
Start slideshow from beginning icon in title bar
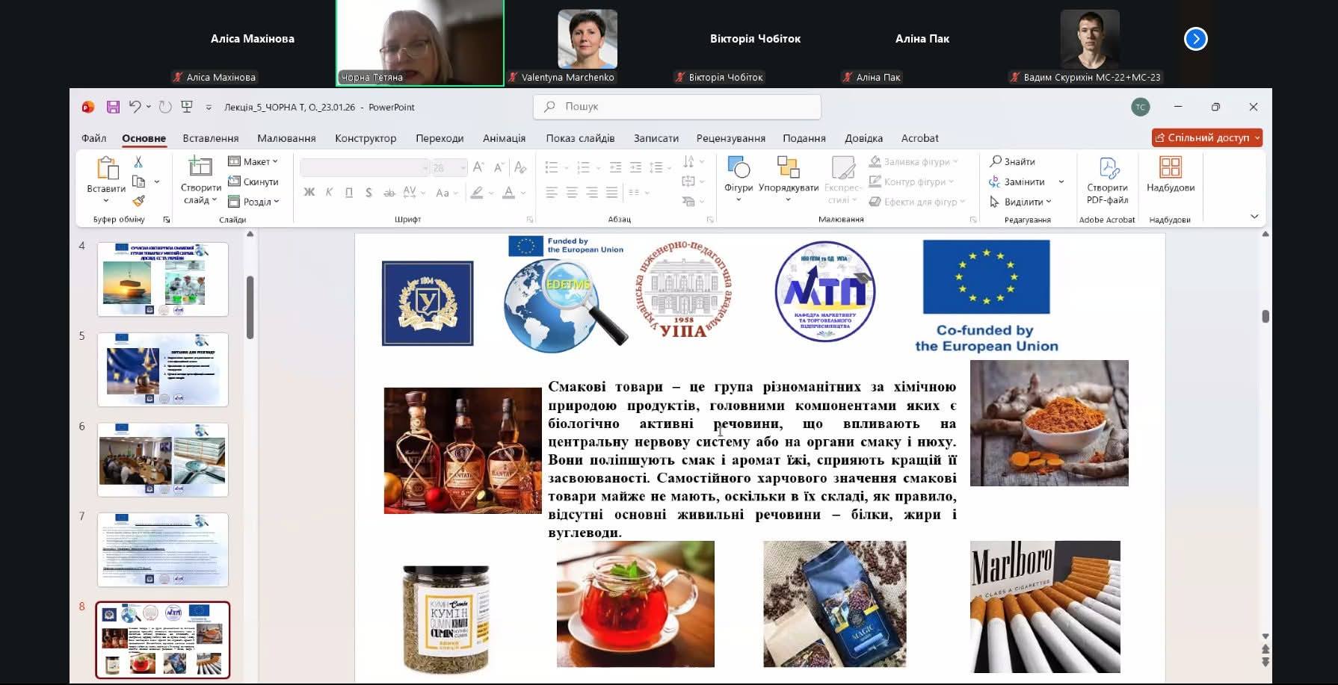187,107
